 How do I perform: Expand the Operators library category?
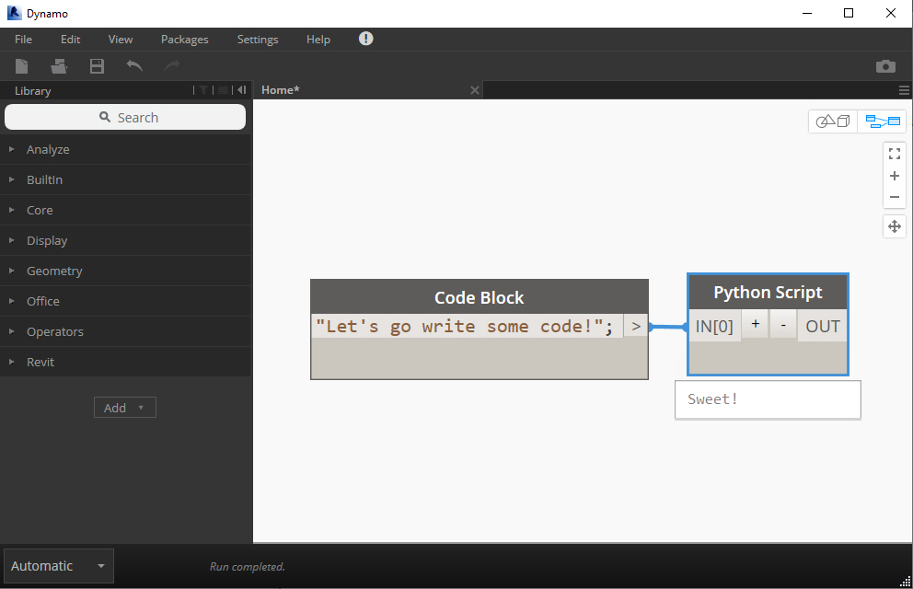coord(125,331)
